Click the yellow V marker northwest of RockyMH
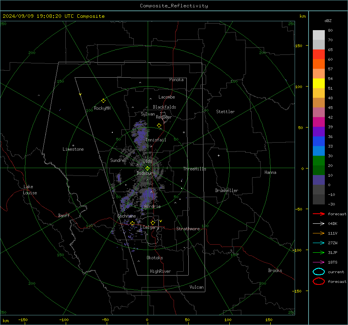The image size is (348, 325). point(80,94)
